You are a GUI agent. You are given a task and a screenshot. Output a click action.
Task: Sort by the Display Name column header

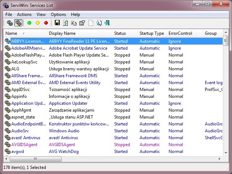[79, 33]
